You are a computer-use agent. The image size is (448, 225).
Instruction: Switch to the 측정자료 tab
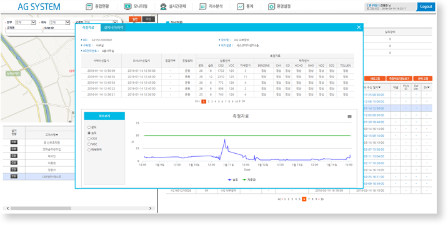[x=88, y=27]
